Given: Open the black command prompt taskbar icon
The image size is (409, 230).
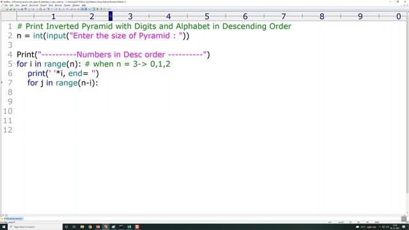Looking at the screenshot, I should pos(121,227).
